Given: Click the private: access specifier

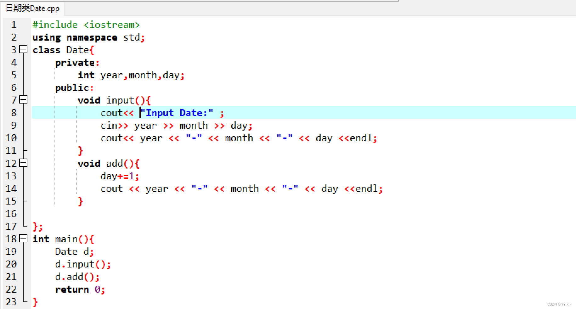Looking at the screenshot, I should 76,62.
